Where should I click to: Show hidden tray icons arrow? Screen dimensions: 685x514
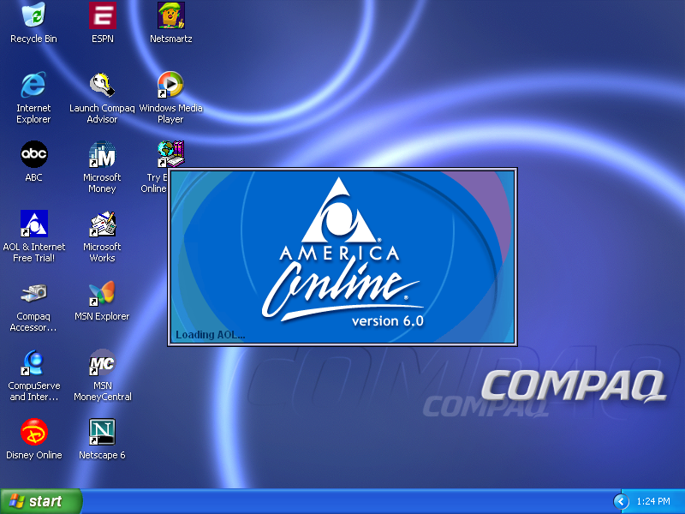(x=621, y=501)
